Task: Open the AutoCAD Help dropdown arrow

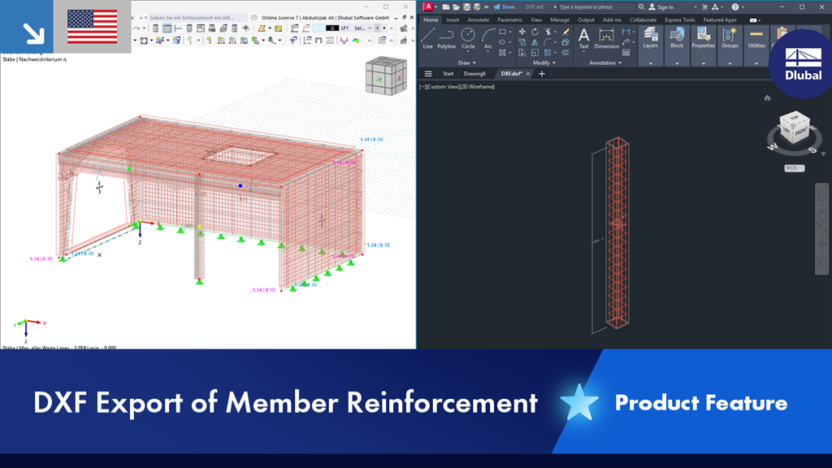Action: [x=743, y=6]
